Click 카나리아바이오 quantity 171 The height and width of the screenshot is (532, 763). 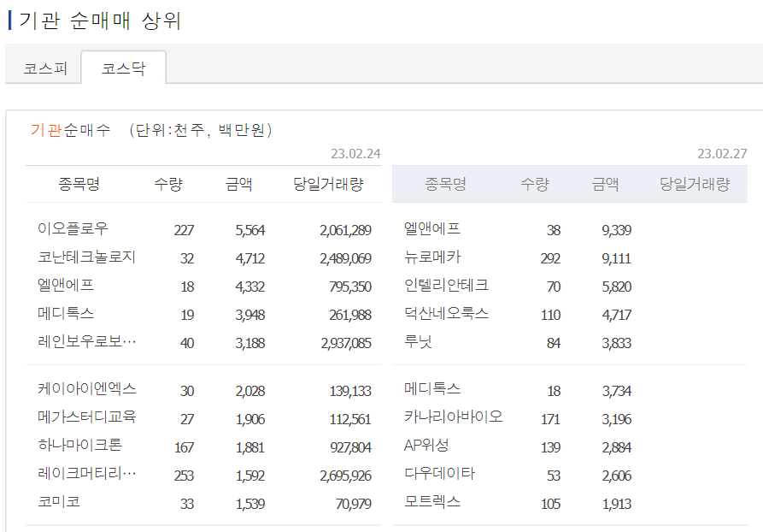pos(550,419)
